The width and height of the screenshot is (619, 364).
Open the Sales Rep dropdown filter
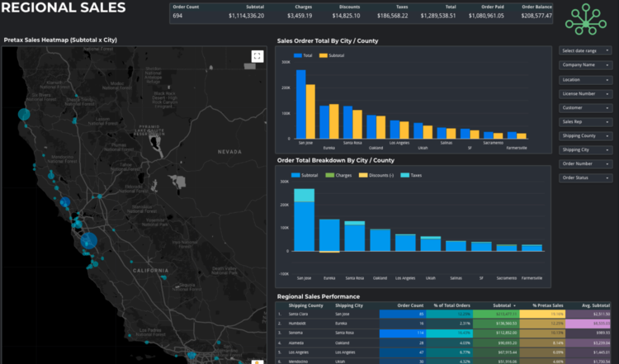coord(585,121)
